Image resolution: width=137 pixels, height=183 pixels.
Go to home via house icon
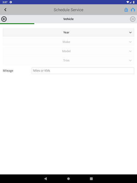point(133,10)
